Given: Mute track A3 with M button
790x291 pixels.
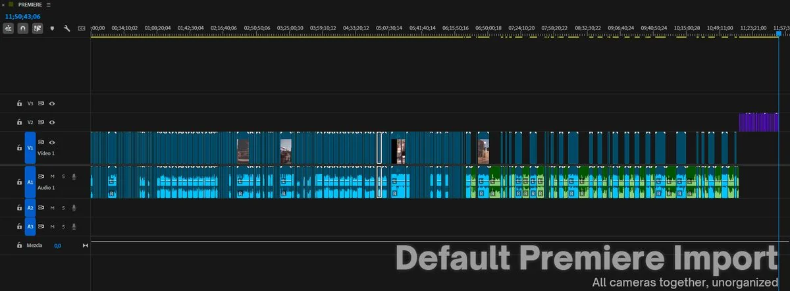Looking at the screenshot, I should pyautogui.click(x=53, y=226).
